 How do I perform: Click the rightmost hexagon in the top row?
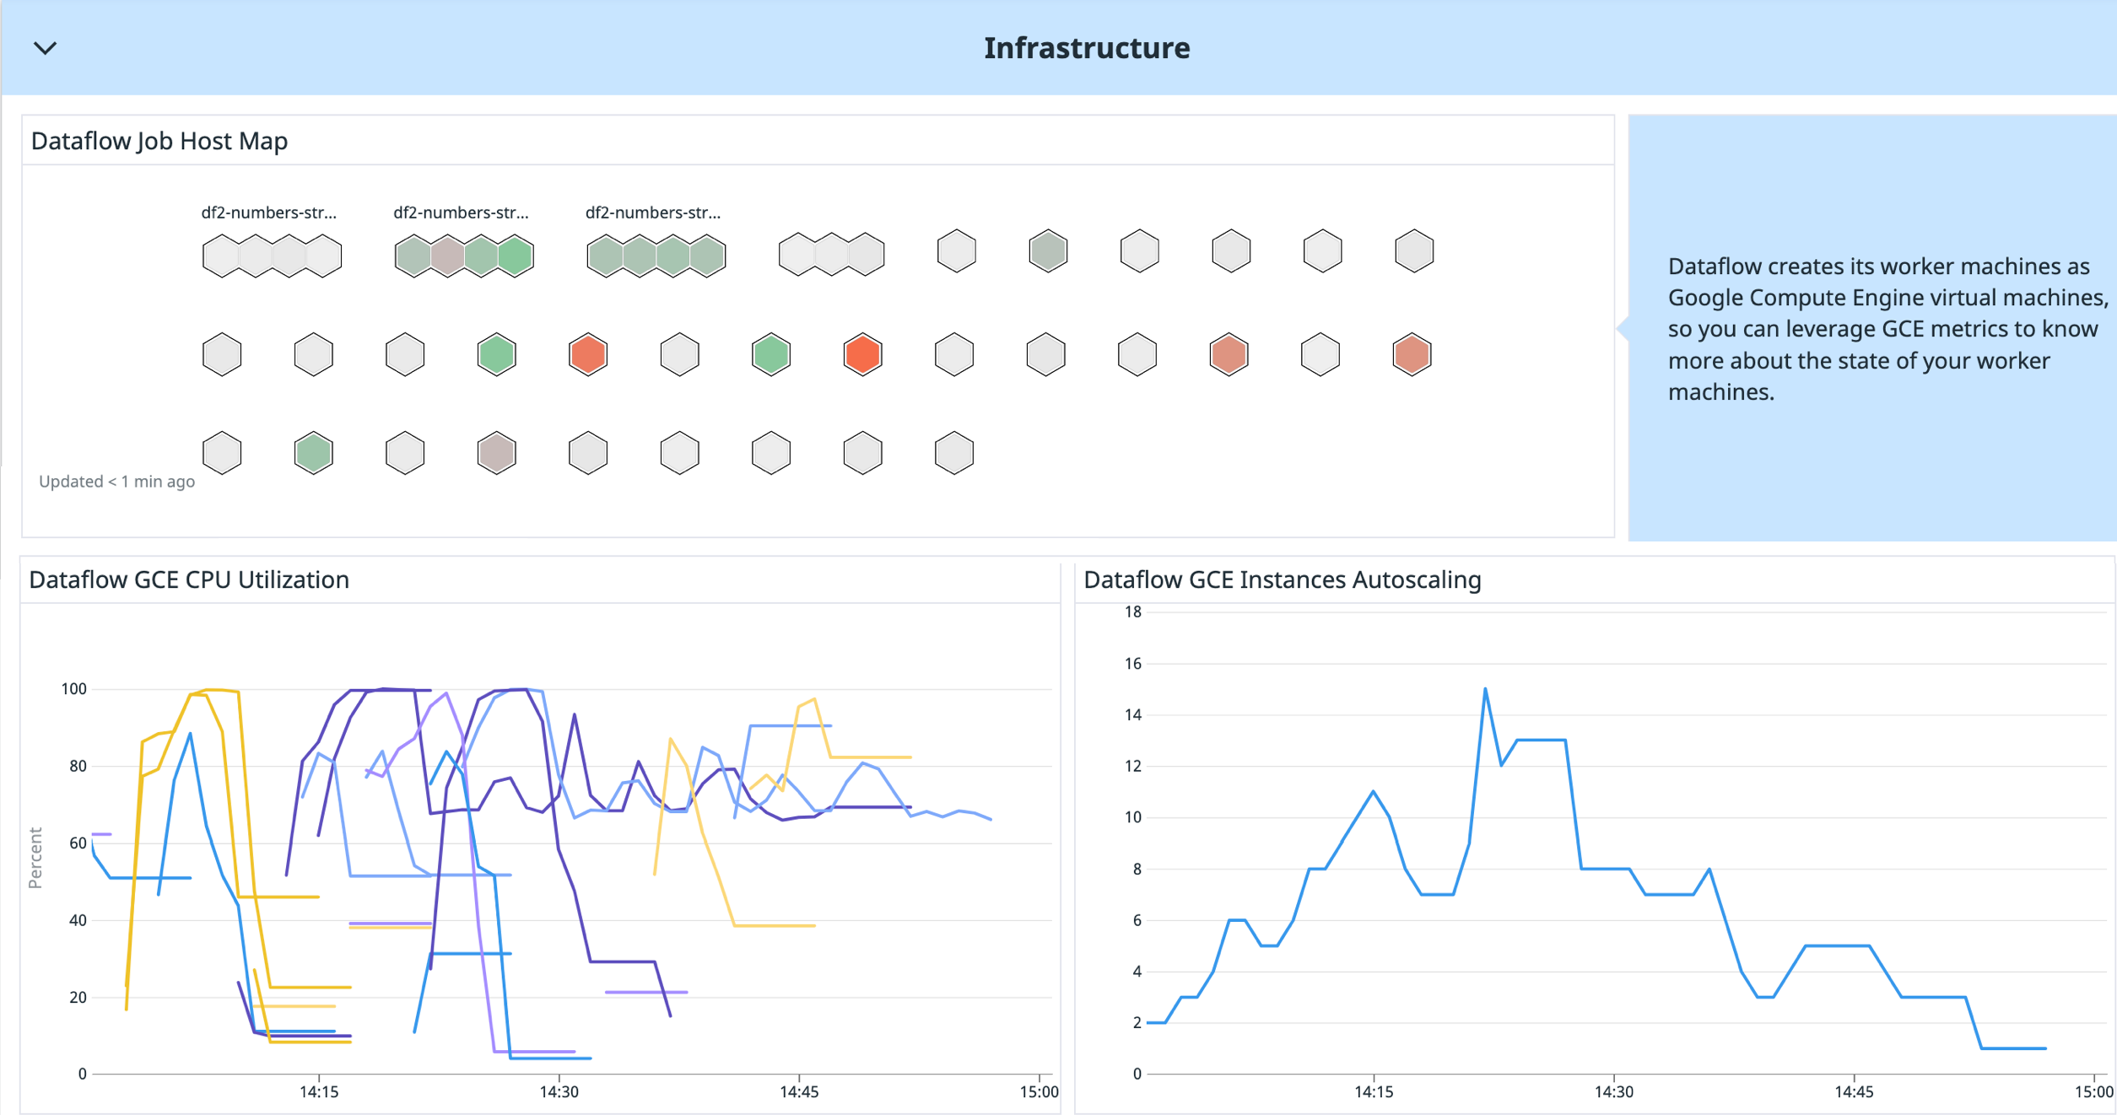click(1412, 250)
